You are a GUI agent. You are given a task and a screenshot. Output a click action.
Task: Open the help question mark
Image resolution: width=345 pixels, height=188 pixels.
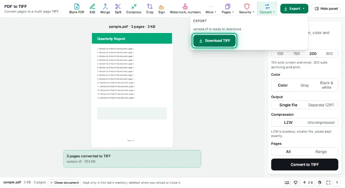click(337, 183)
